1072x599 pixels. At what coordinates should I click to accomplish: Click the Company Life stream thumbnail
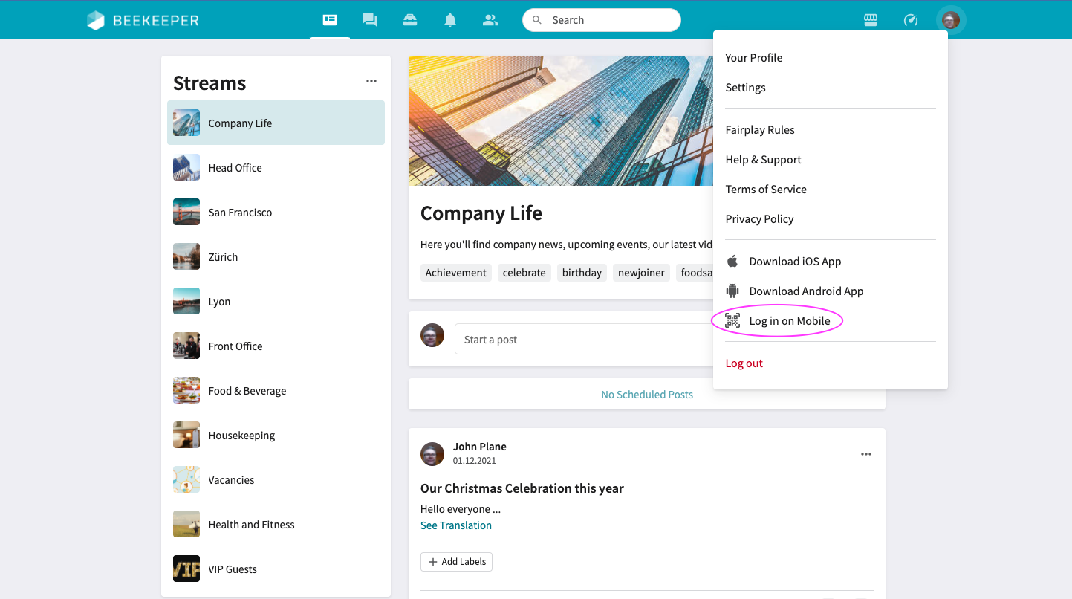[186, 123]
